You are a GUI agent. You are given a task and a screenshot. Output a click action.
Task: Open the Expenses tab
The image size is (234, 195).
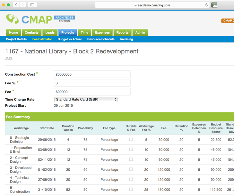click(102, 32)
